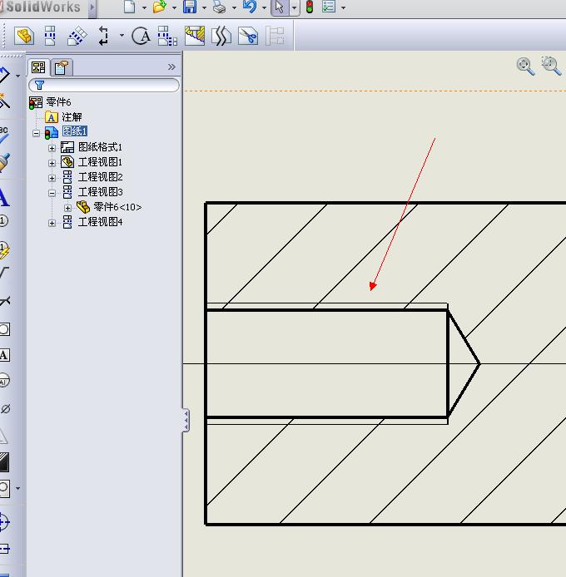
Task: Select the Detail View tool
Action: pyautogui.click(x=141, y=36)
